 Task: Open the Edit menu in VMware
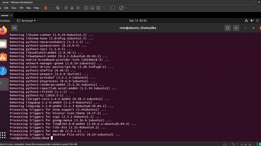6,8
